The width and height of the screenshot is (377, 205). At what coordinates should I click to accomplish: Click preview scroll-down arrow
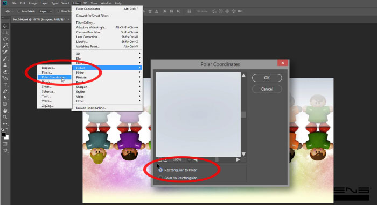pos(243,154)
